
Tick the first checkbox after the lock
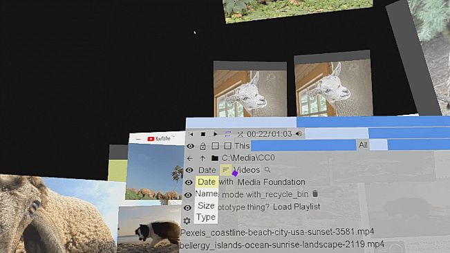click(215, 146)
